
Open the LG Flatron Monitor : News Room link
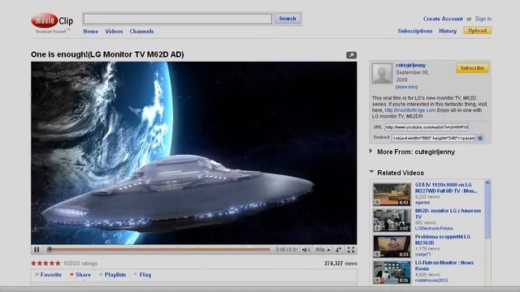click(444, 265)
